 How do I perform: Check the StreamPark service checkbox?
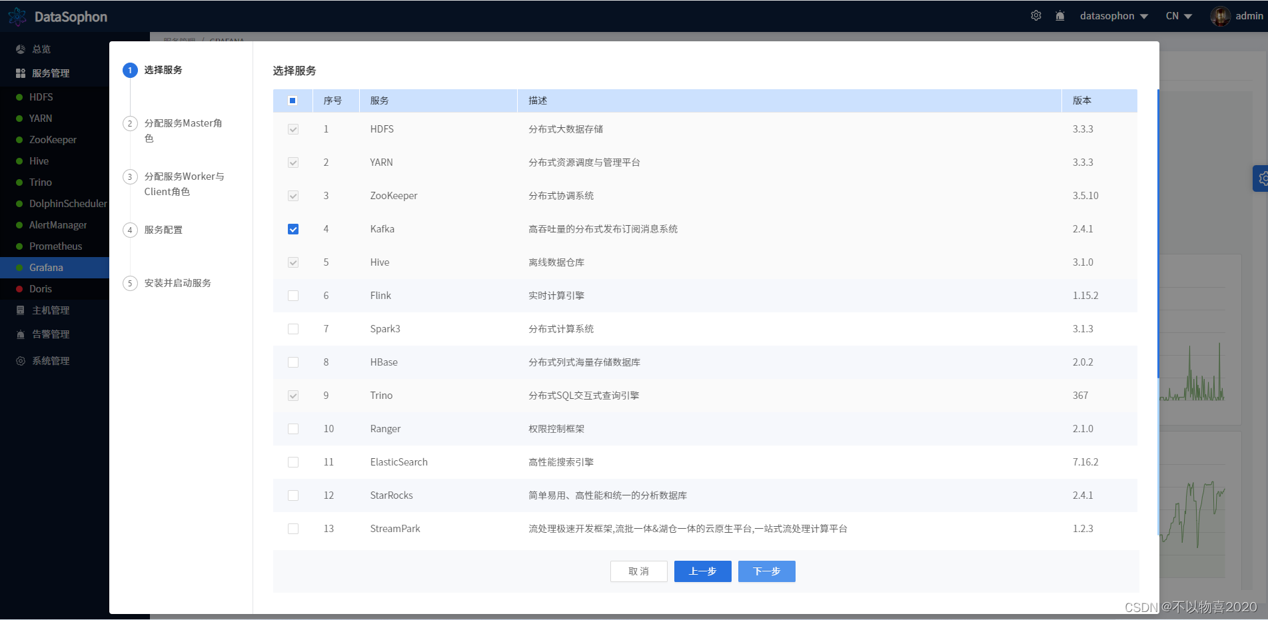(x=293, y=529)
